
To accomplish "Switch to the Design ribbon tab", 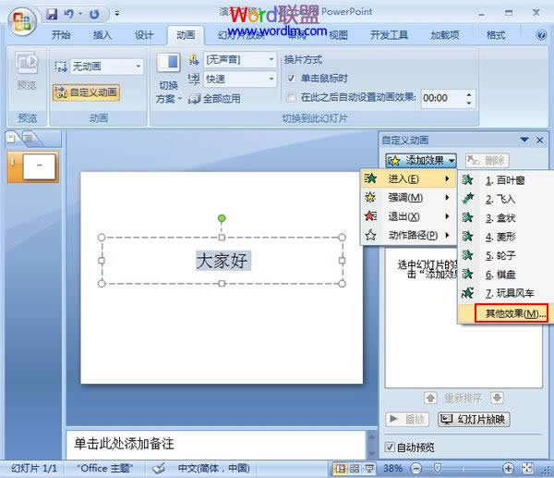I will tap(144, 35).
